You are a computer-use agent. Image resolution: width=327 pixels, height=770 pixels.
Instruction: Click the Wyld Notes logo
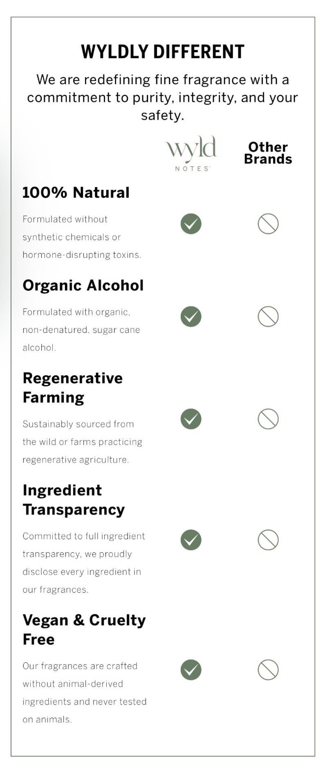191,154
